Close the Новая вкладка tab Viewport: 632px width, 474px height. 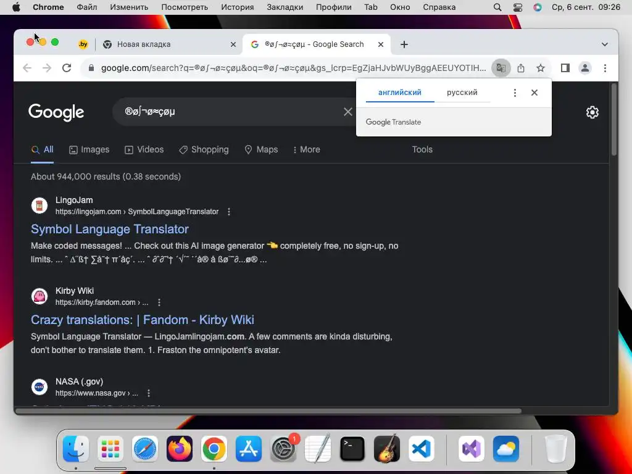point(233,44)
